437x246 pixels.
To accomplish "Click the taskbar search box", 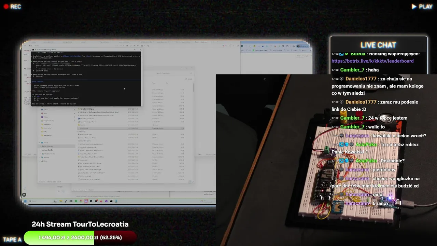I will click(40, 201).
